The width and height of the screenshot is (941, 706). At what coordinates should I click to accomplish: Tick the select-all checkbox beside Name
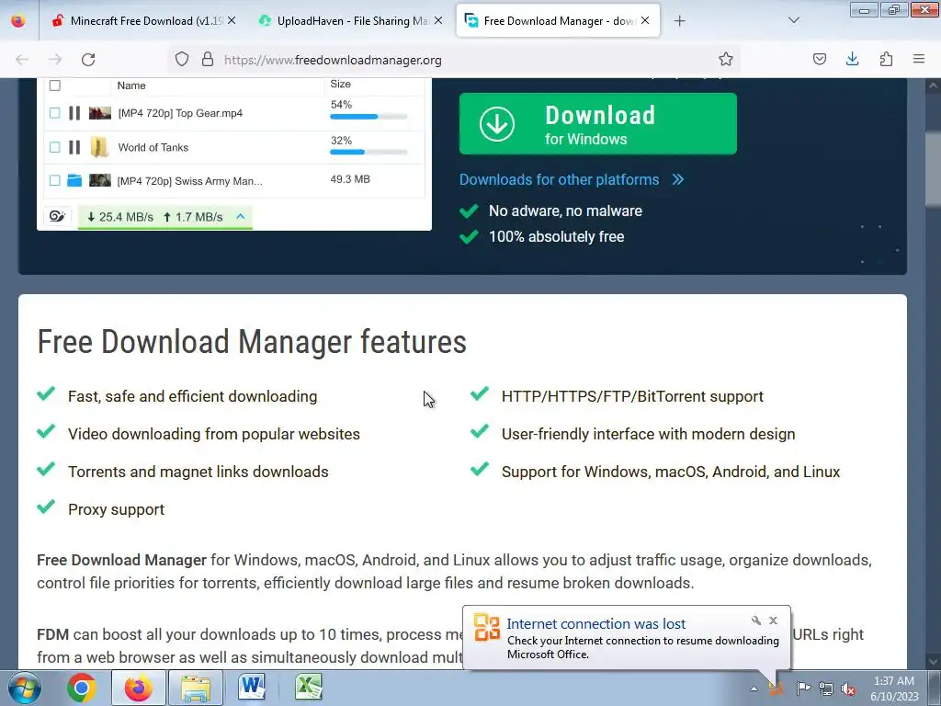point(54,85)
